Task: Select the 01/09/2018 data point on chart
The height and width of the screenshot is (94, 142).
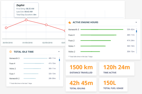Action: coord(26,20)
